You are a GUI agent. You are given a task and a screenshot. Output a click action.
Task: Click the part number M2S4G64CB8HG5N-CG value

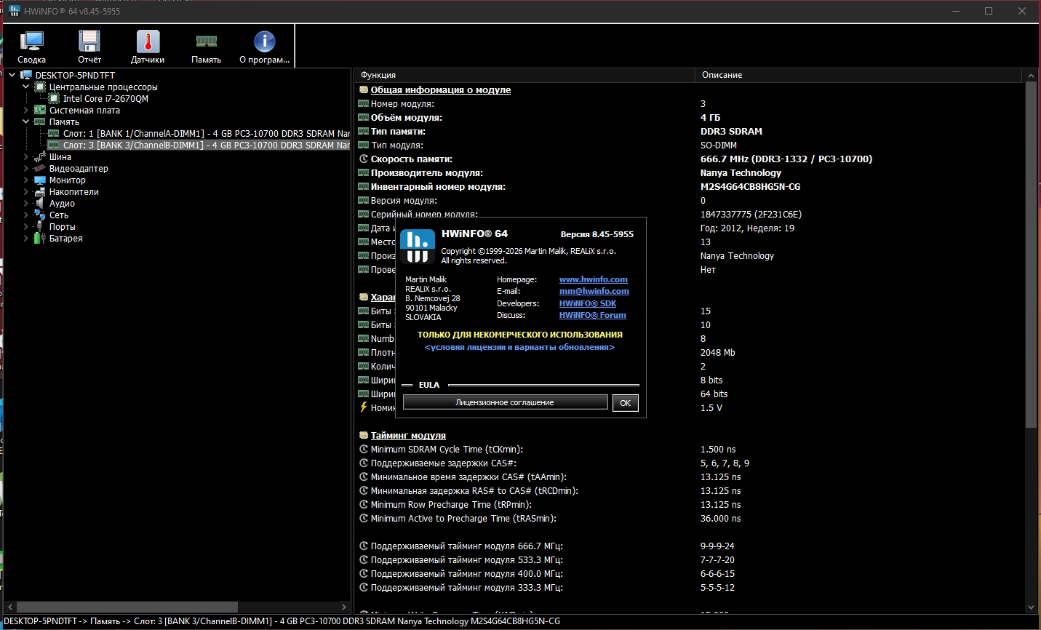[x=750, y=187]
